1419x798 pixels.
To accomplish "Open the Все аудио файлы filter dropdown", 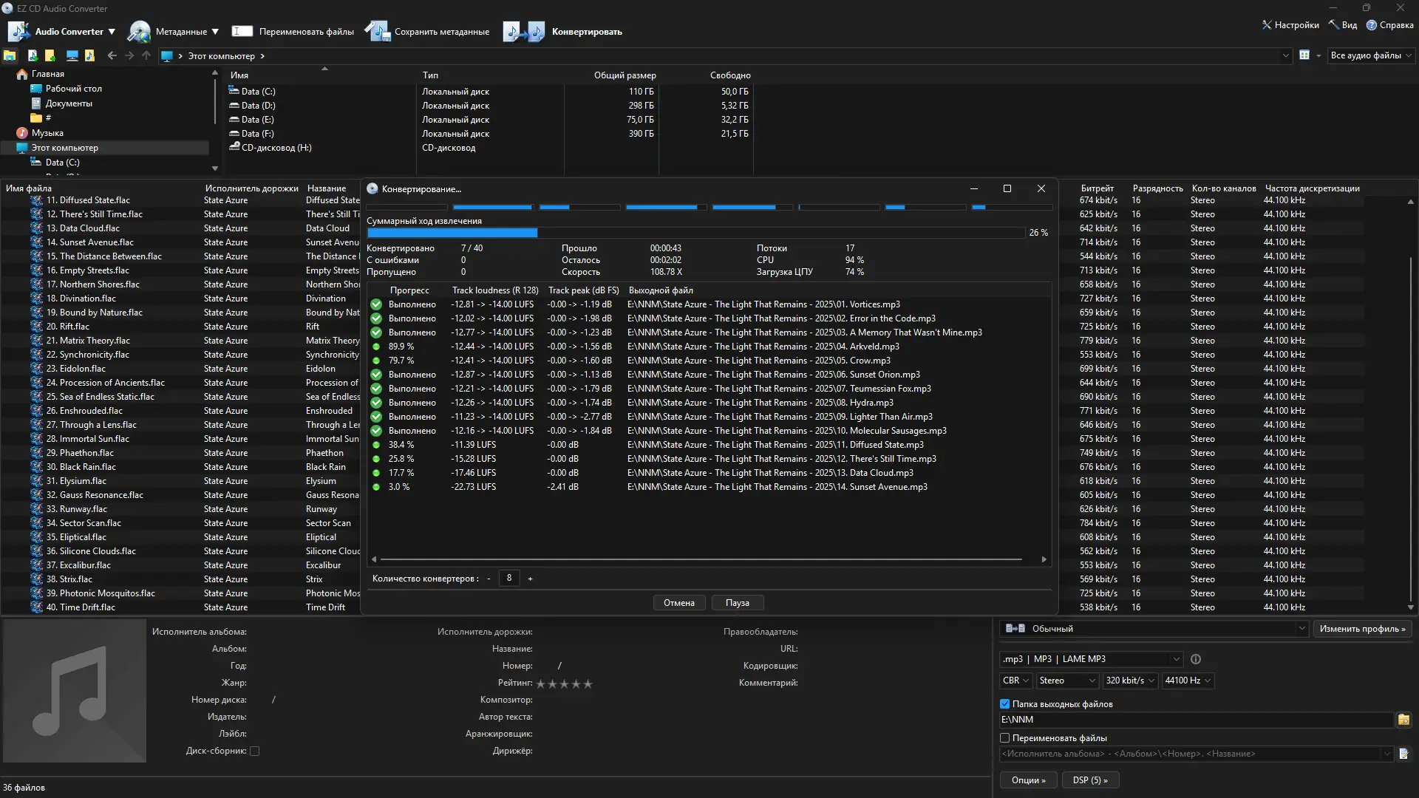I will [x=1371, y=55].
